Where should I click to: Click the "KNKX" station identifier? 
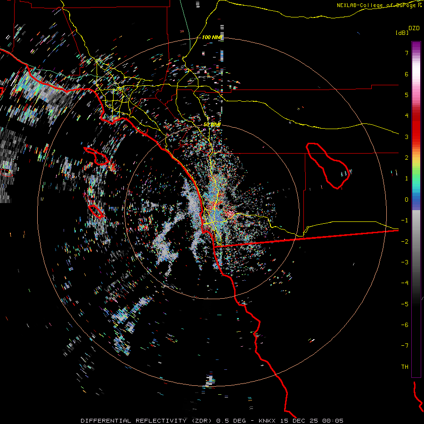(x=267, y=421)
